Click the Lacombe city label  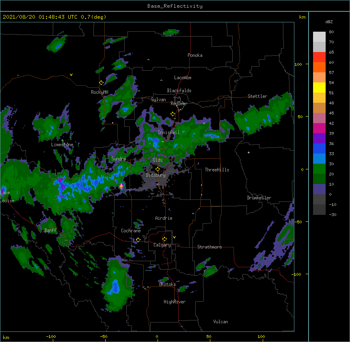click(183, 78)
